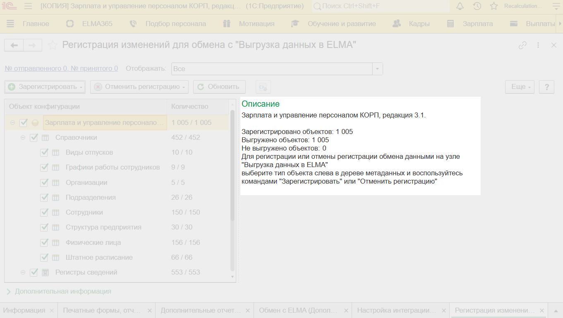Screen dimensions: 563x318
Task: Uncheck the Штатное расписание checkbox
Action: (44, 258)
